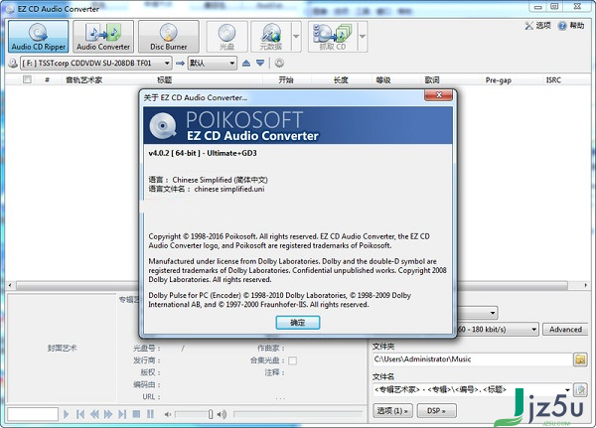Open the Audio Converter tab

click(x=103, y=37)
